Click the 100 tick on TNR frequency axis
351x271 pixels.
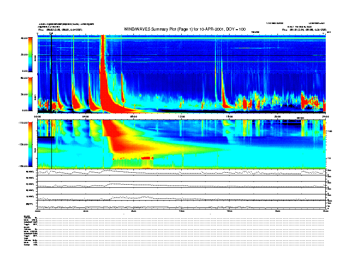330,131
